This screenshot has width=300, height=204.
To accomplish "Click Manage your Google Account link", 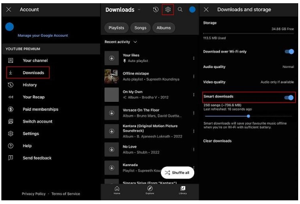I will tap(42, 36).
